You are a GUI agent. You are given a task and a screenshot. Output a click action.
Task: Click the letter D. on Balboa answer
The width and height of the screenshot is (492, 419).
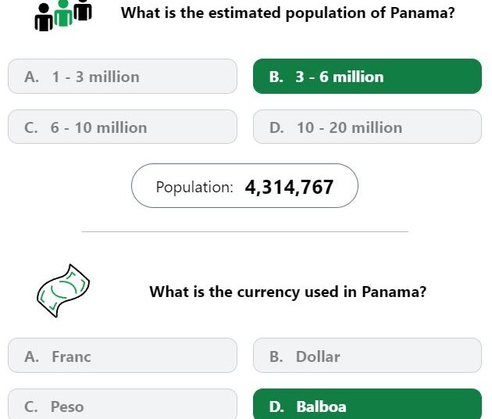click(x=276, y=406)
